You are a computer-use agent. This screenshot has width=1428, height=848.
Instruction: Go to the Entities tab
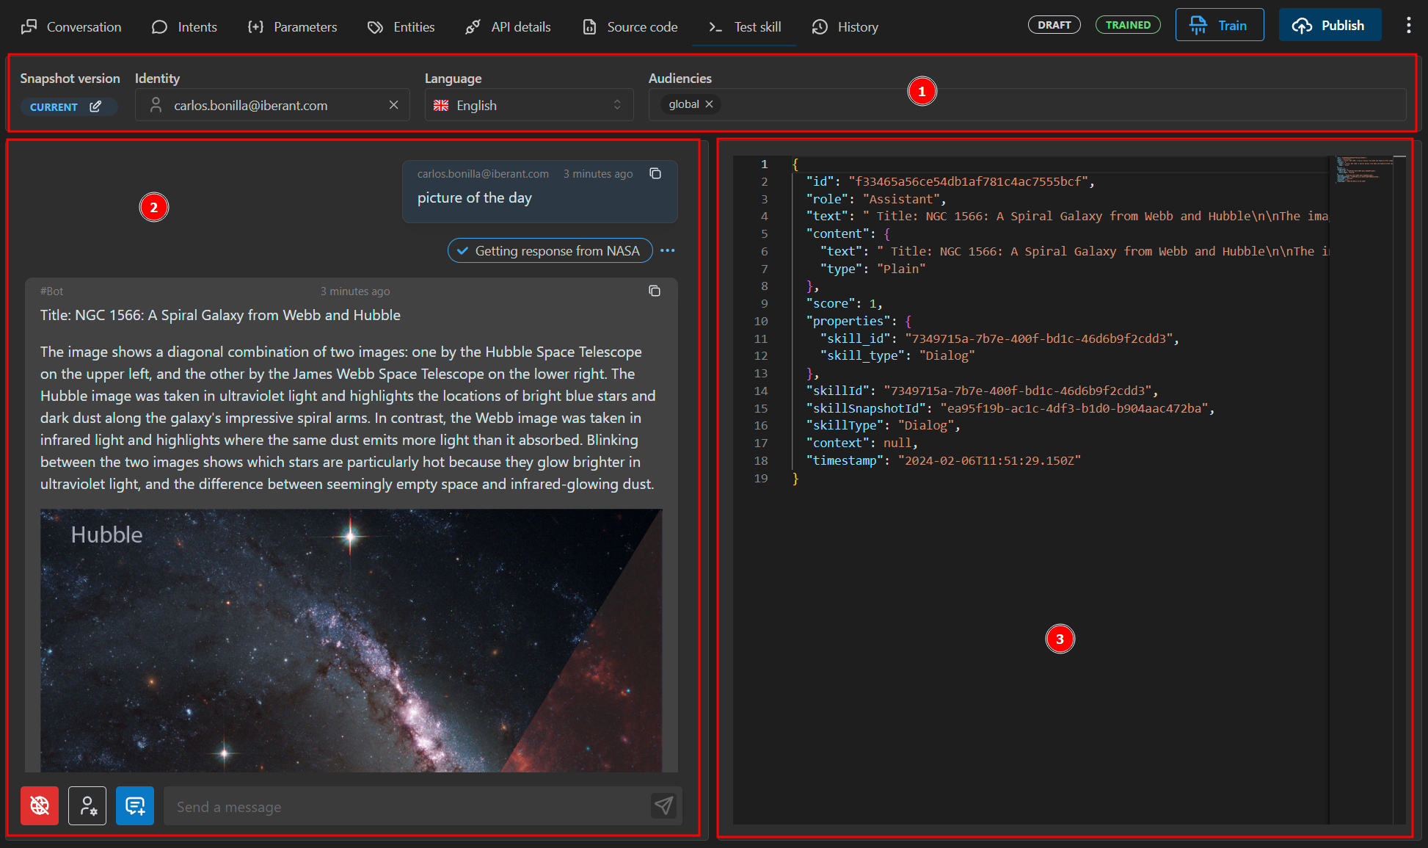pos(401,27)
